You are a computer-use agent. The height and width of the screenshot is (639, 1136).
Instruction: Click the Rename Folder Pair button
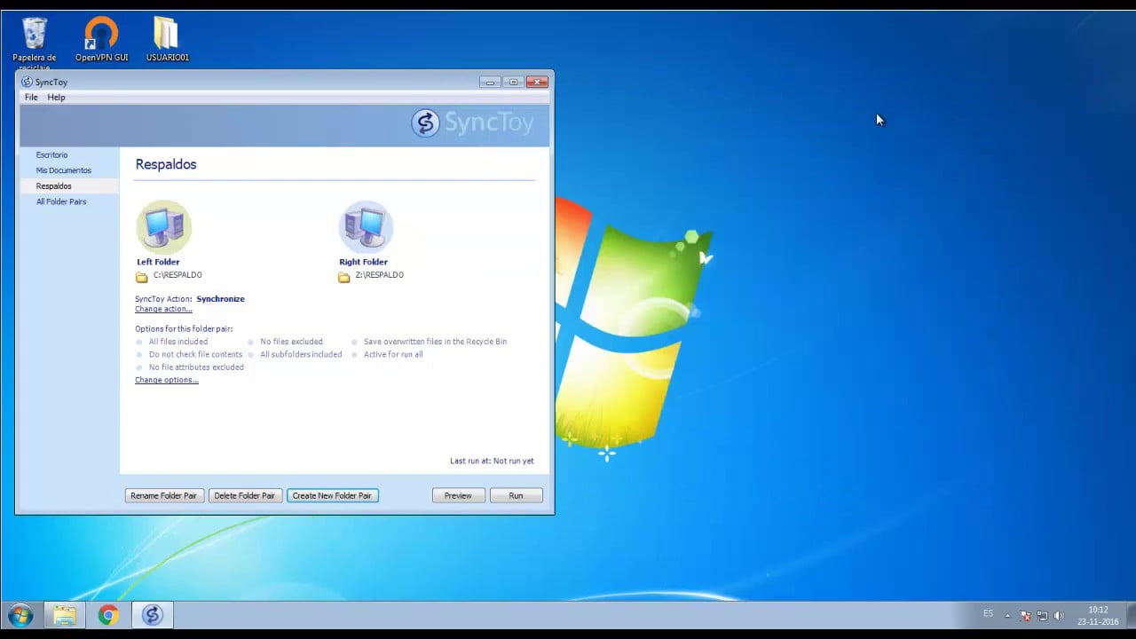click(164, 495)
